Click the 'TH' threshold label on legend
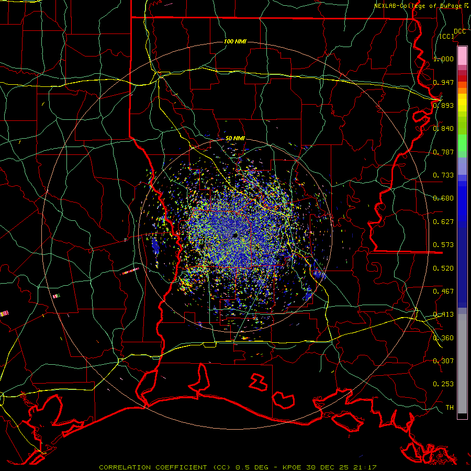Image resolution: width=471 pixels, height=471 pixels. tap(450, 408)
